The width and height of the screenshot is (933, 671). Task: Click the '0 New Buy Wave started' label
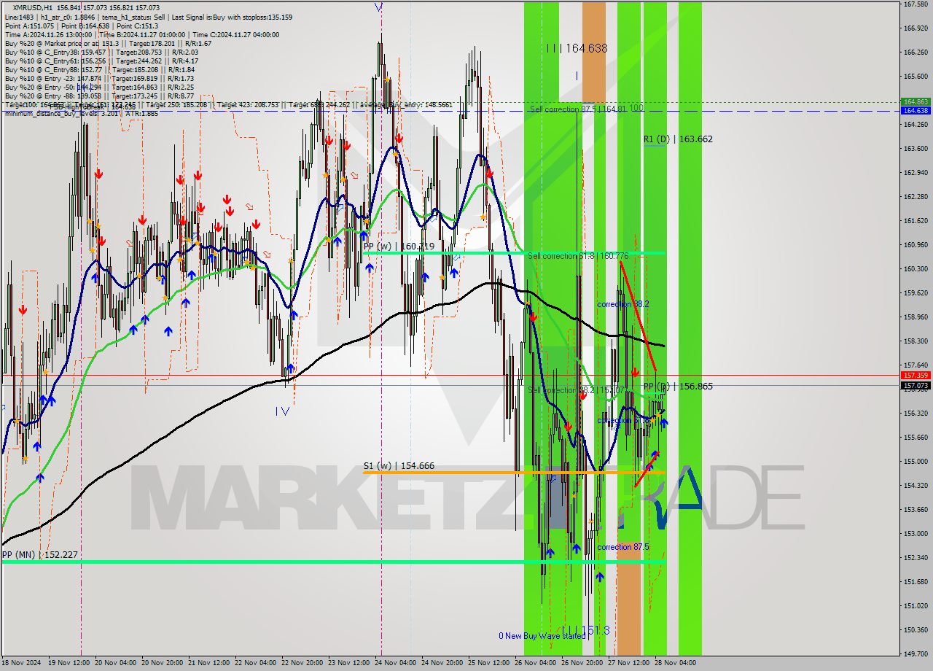coord(542,636)
